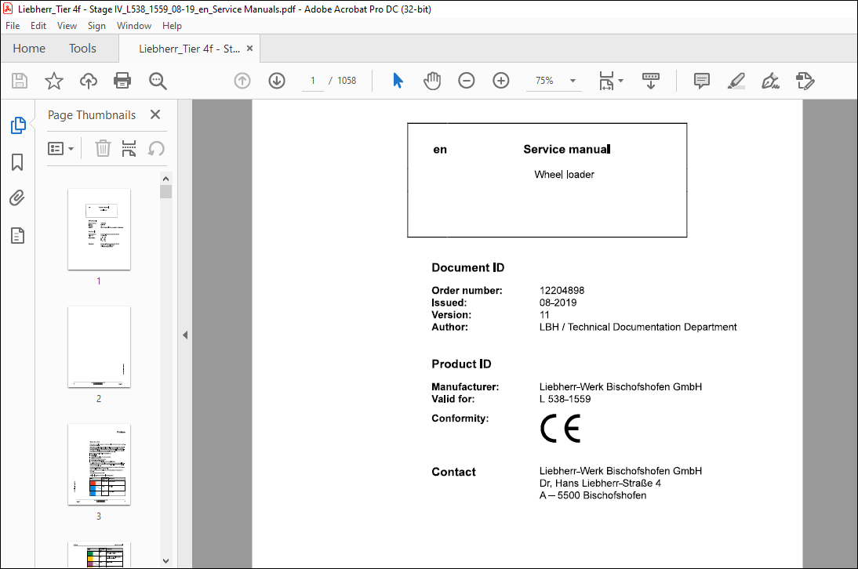Open the Help menu
The height and width of the screenshot is (569, 858).
coord(172,26)
